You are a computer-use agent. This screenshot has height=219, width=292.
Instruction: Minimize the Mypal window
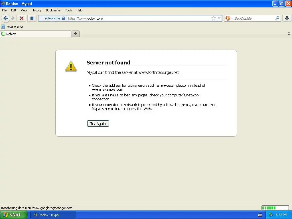[275, 3]
